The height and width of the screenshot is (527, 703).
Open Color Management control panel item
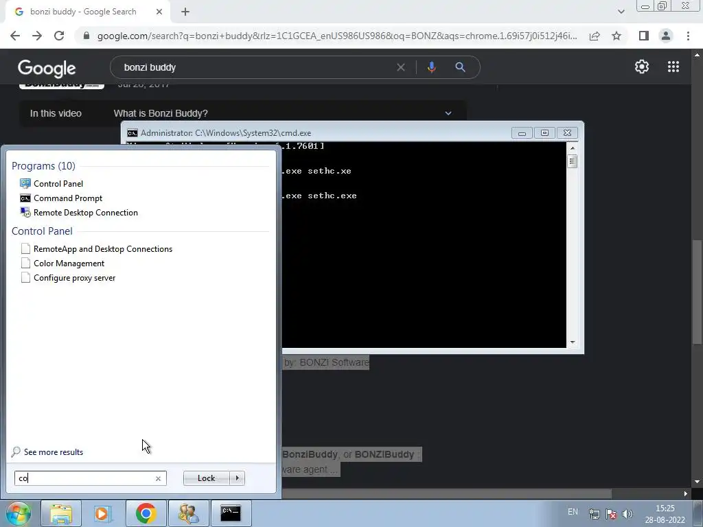tap(62, 263)
